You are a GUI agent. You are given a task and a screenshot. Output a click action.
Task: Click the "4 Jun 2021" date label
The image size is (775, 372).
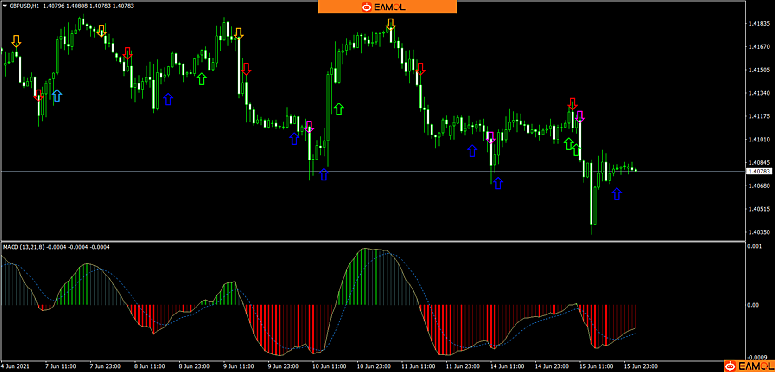(x=15, y=366)
